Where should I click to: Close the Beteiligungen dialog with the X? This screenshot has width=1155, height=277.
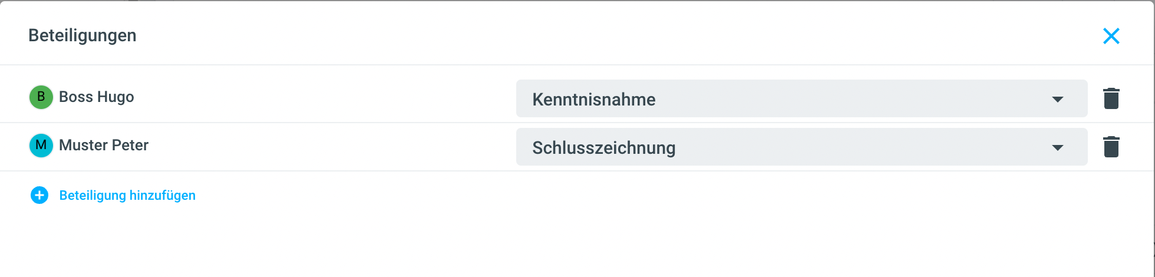1111,36
